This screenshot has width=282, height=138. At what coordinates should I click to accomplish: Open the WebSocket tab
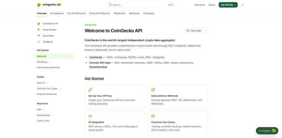[x=120, y=13]
